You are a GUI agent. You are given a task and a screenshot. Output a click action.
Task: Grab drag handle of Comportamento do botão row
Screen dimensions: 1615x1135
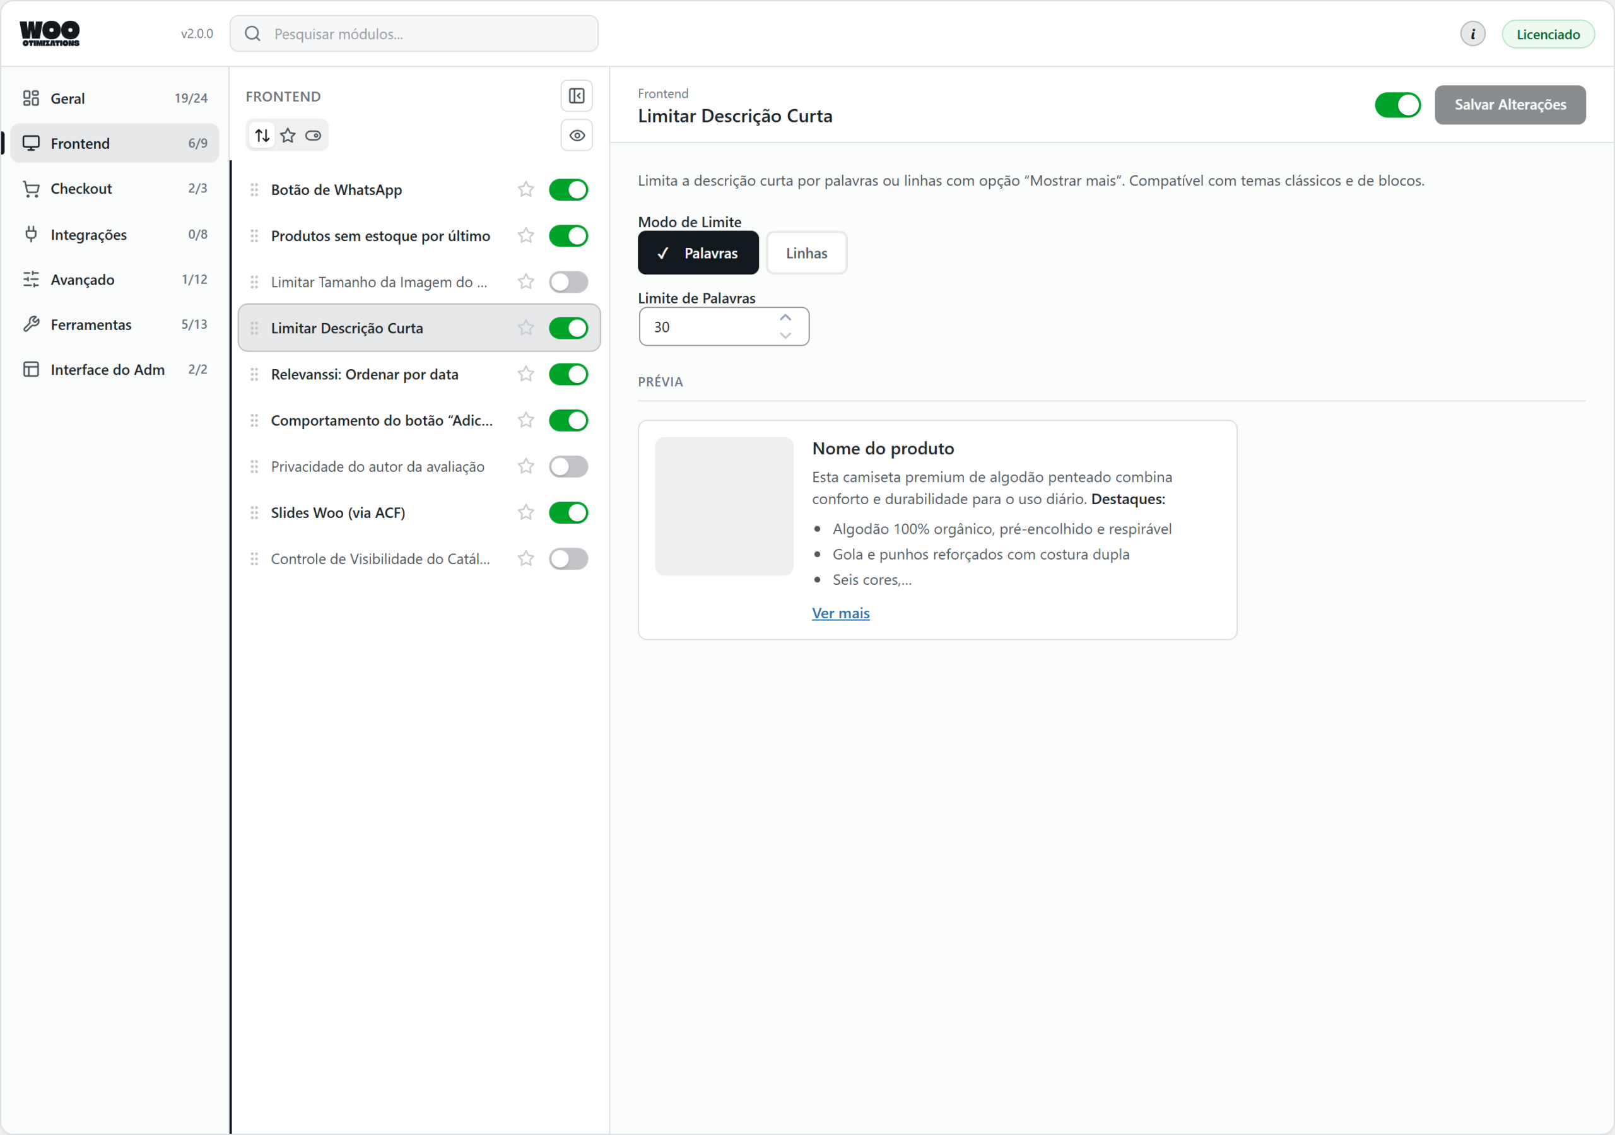(x=254, y=421)
